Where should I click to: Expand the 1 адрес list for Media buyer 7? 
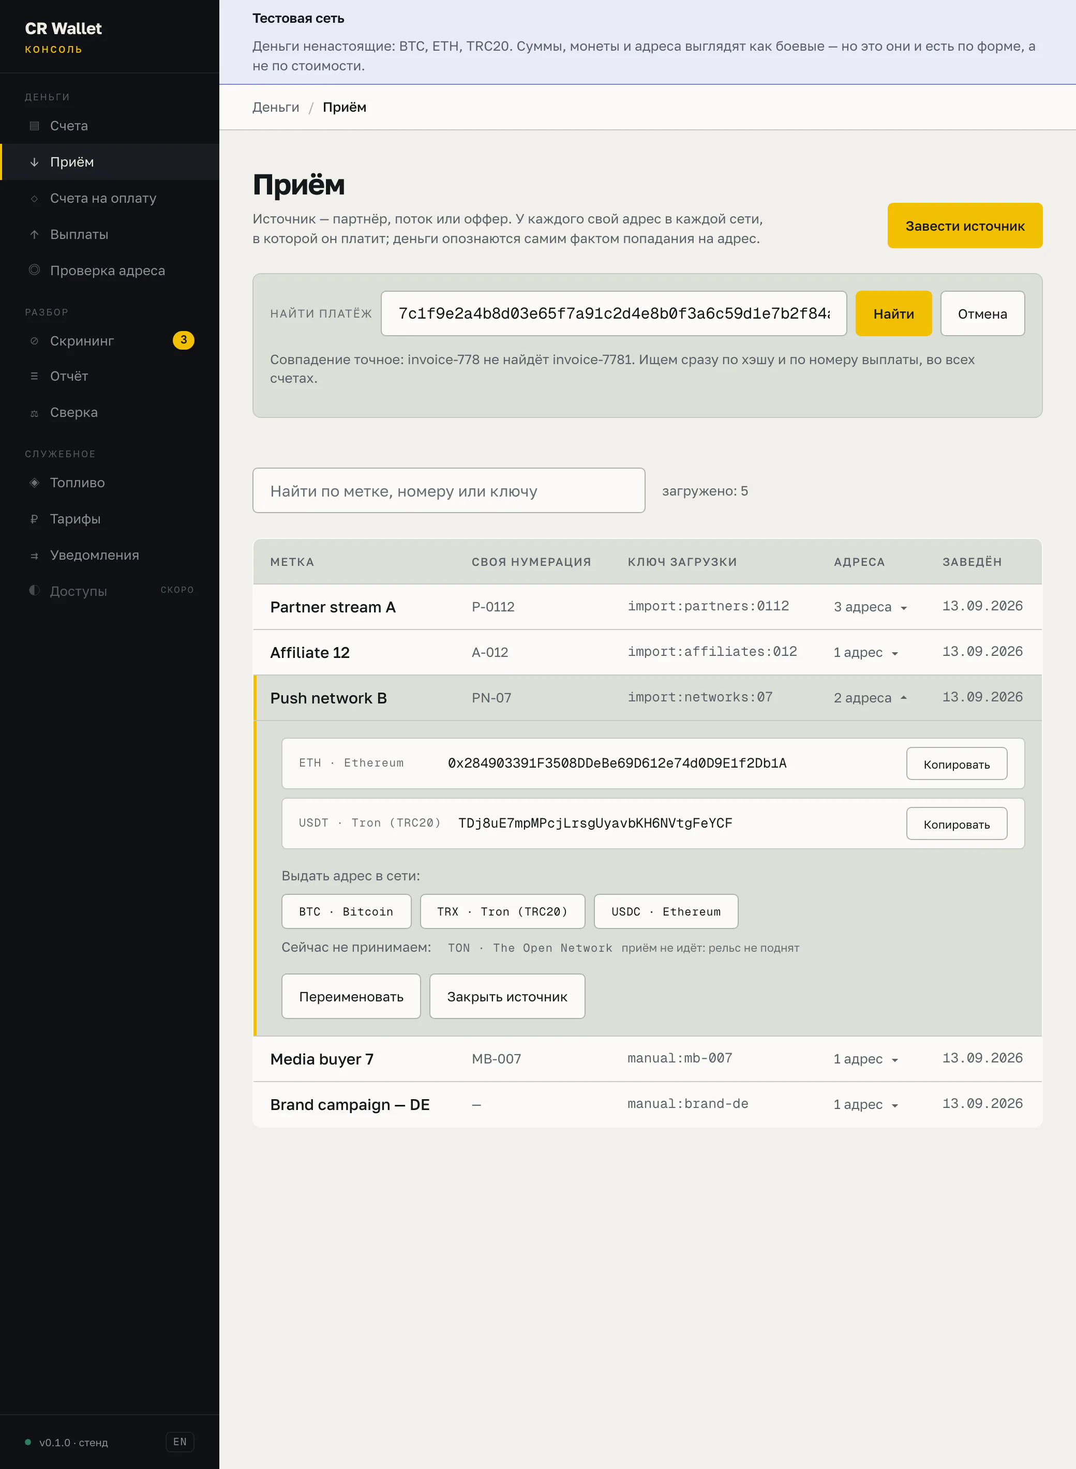click(x=865, y=1059)
